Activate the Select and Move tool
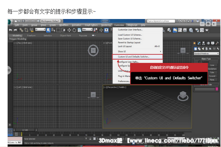 (69, 30)
